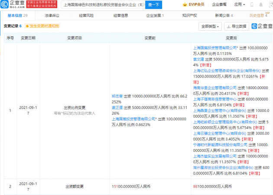Open the notification bell icon

261,5
